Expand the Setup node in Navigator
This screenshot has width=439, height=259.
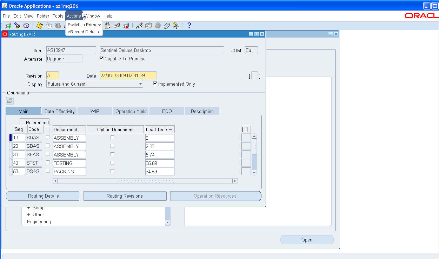(29, 208)
